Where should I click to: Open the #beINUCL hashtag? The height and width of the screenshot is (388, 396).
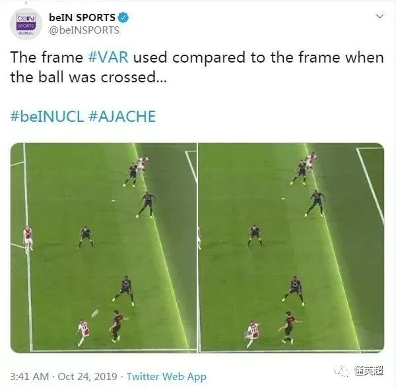tap(47, 116)
